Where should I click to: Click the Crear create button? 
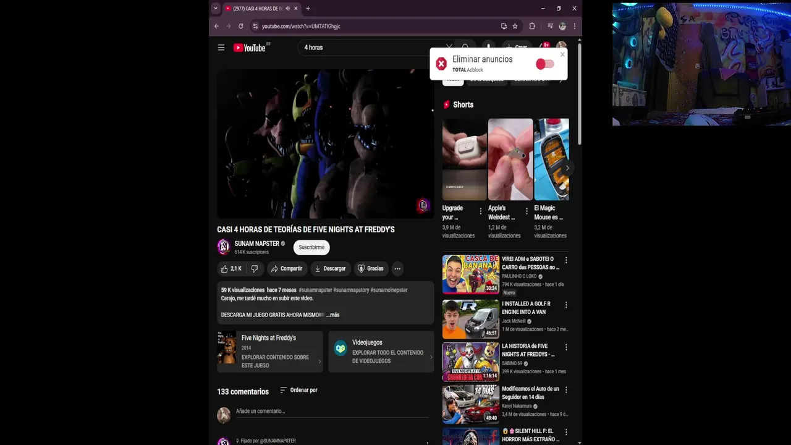tap(517, 47)
